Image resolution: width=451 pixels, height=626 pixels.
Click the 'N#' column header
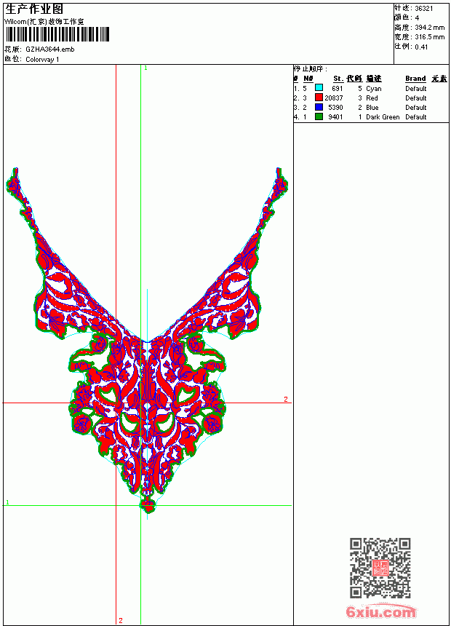[x=308, y=79]
